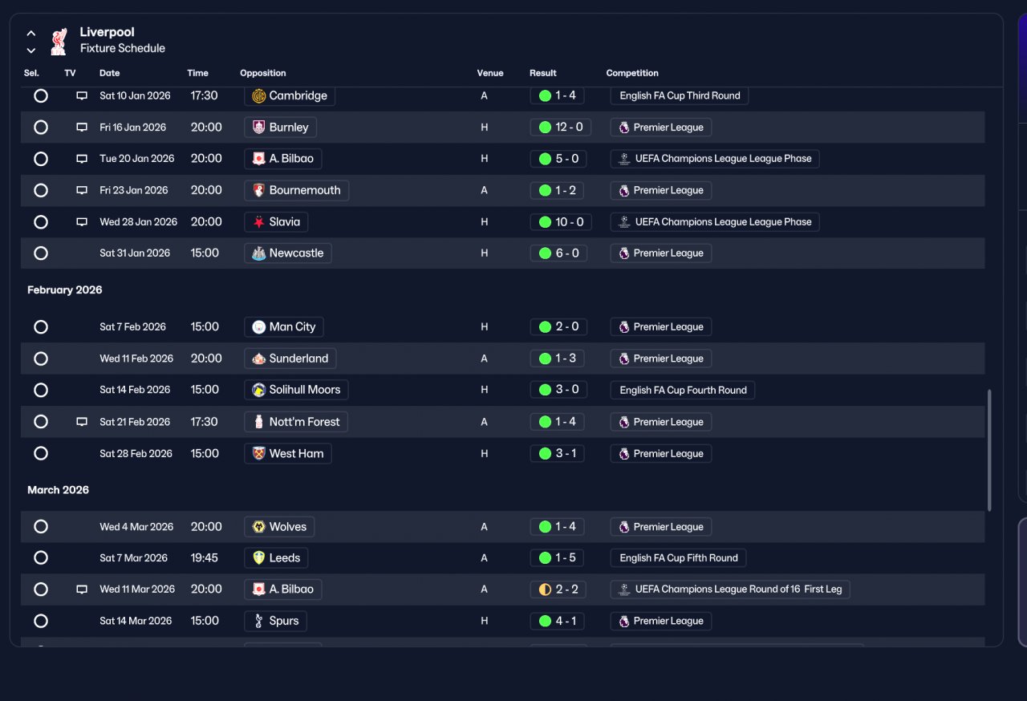Click the Cambridge club badge
This screenshot has height=701, width=1027.
258,96
